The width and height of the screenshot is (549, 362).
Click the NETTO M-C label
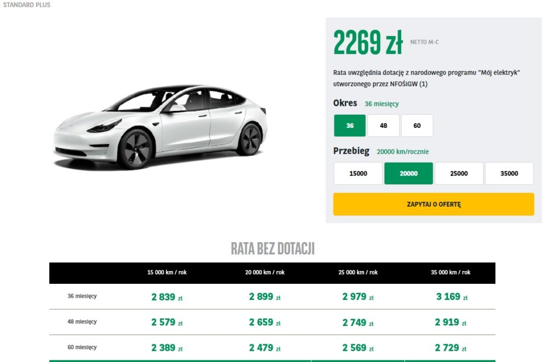coord(425,42)
